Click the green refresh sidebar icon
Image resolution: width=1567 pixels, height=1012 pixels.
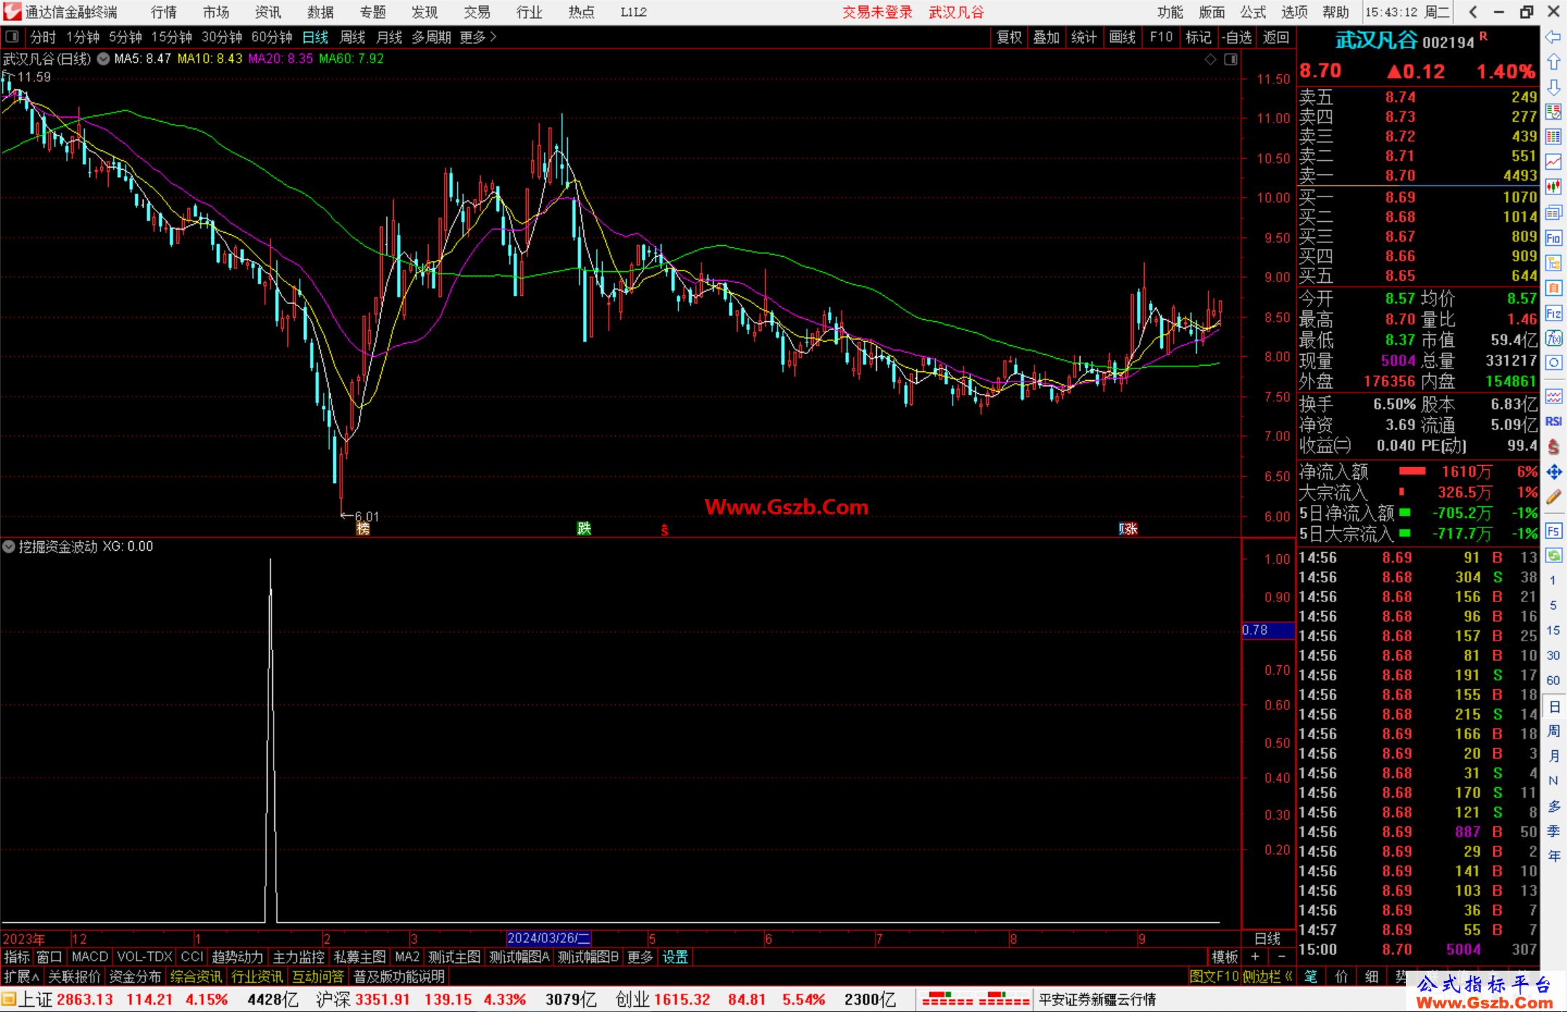pyautogui.click(x=1553, y=556)
